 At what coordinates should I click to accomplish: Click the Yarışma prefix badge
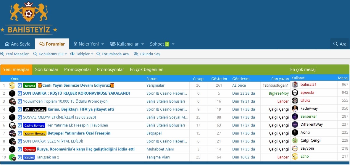coord(30,85)
